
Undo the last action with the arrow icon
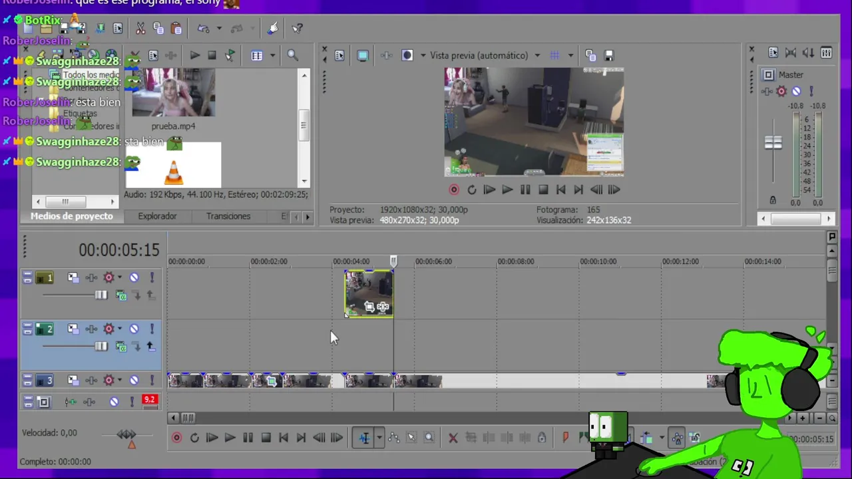(x=204, y=29)
